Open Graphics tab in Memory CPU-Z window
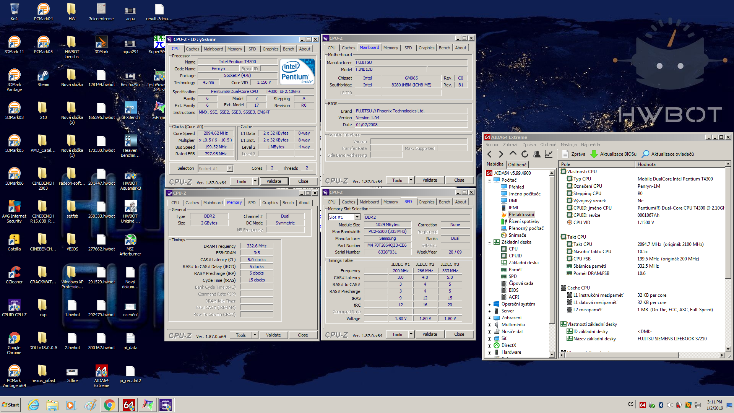734x413 pixels. tap(270, 203)
